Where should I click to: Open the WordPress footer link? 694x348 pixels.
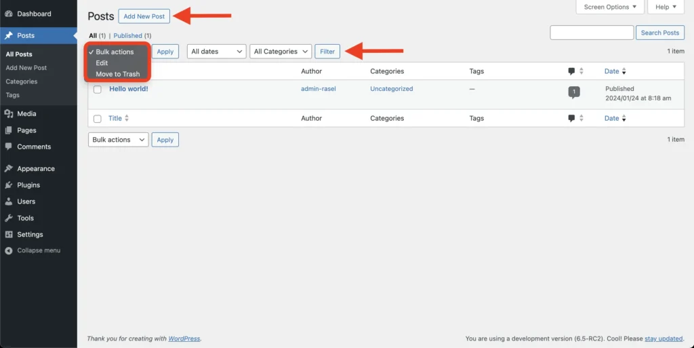point(184,339)
